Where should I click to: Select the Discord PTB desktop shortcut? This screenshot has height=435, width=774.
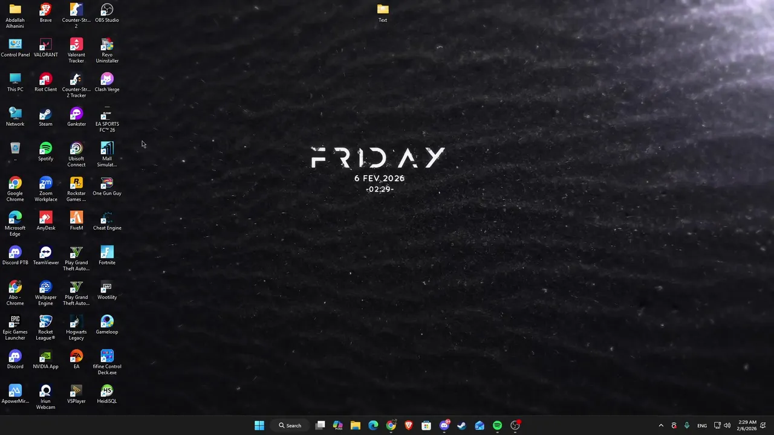click(15, 256)
